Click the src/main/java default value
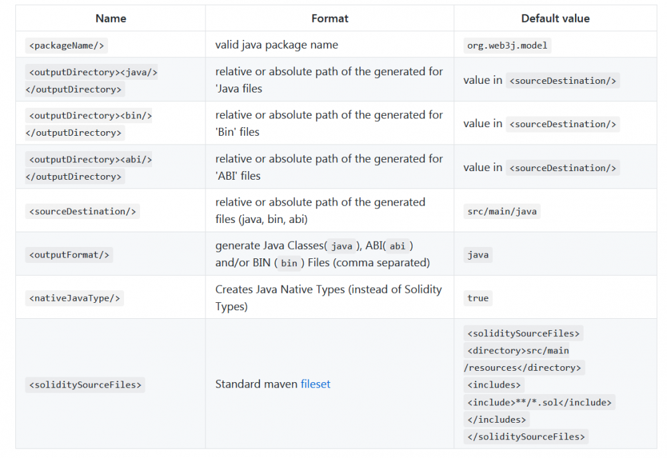The height and width of the screenshot is (458, 667). pyautogui.click(x=503, y=211)
